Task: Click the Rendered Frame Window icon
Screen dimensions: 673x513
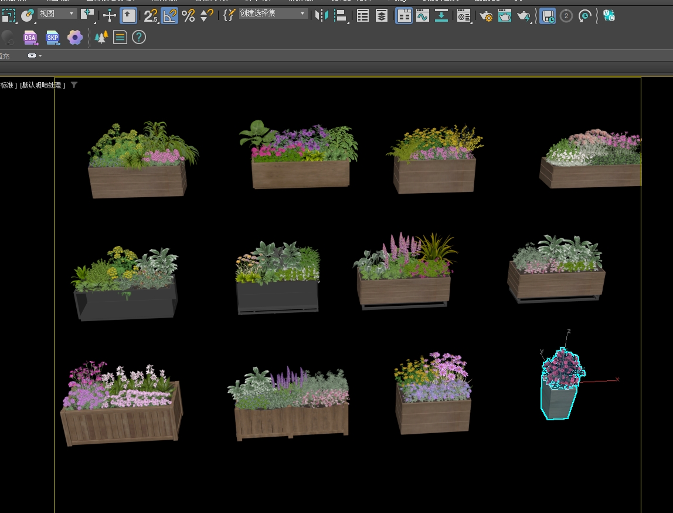Action: pyautogui.click(x=505, y=16)
